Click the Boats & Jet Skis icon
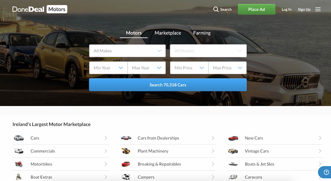The width and height of the screenshot is (331, 181). [233, 164]
